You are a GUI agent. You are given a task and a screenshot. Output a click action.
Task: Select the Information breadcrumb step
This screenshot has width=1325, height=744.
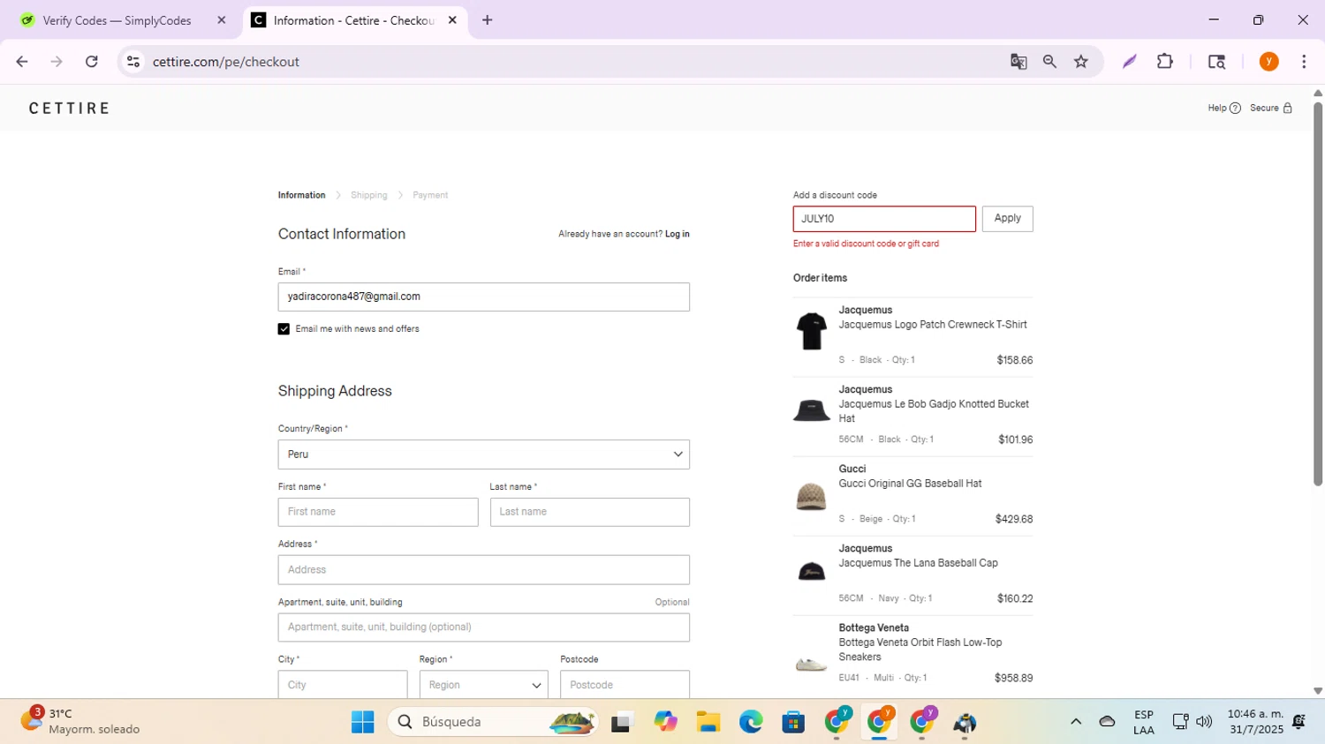coord(301,195)
